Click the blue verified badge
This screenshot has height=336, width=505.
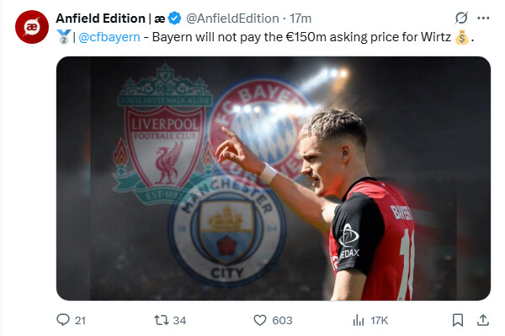point(175,19)
